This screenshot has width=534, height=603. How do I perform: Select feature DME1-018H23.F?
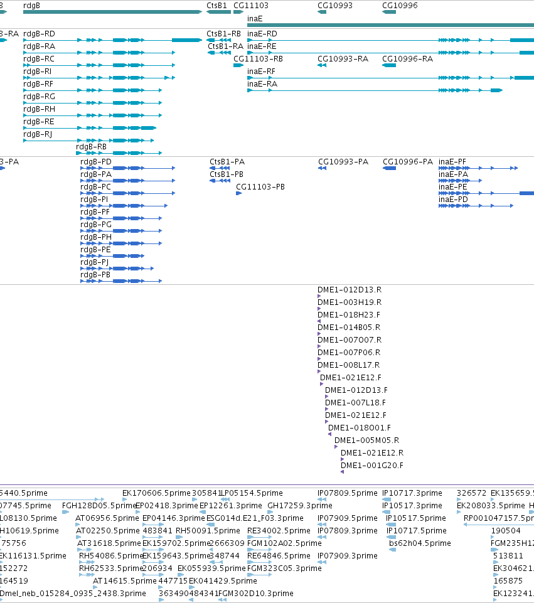(x=349, y=315)
